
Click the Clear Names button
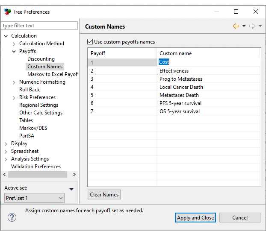(104, 195)
